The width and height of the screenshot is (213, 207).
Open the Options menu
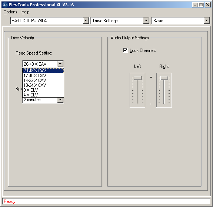tap(10, 12)
